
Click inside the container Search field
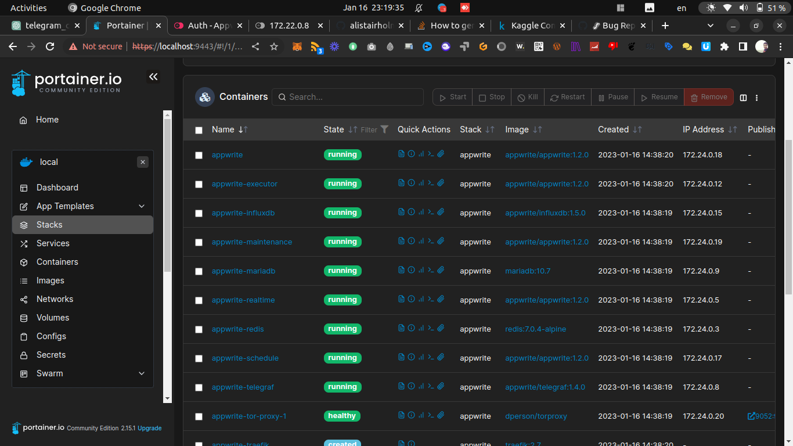click(347, 96)
